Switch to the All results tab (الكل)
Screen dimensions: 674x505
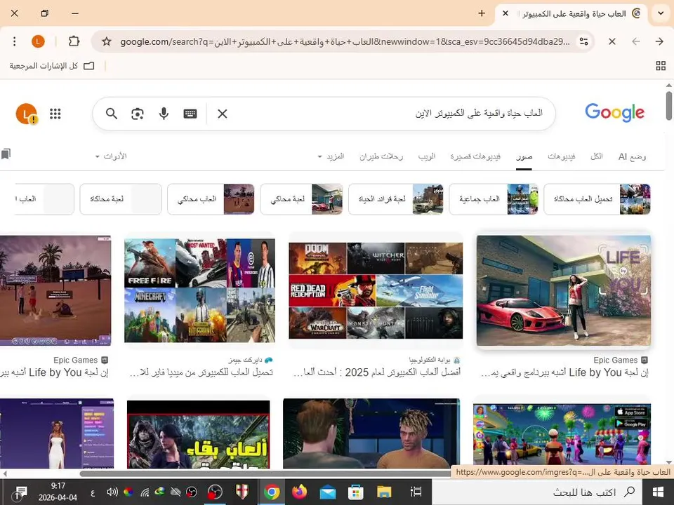tap(597, 156)
